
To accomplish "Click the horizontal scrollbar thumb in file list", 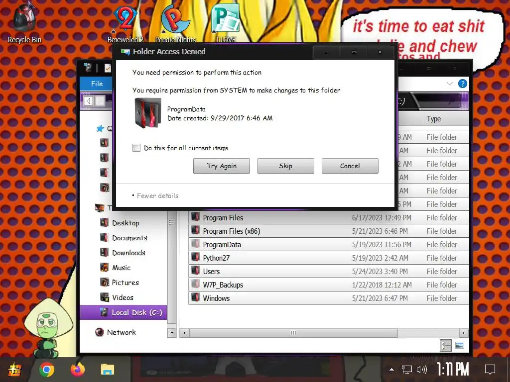I will (293, 333).
